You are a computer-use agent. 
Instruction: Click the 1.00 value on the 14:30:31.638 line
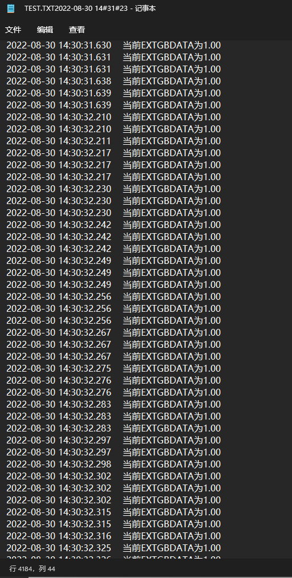tap(212, 81)
